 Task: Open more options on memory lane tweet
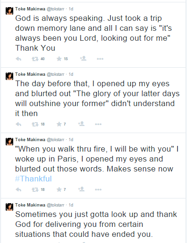(x=100, y=59)
